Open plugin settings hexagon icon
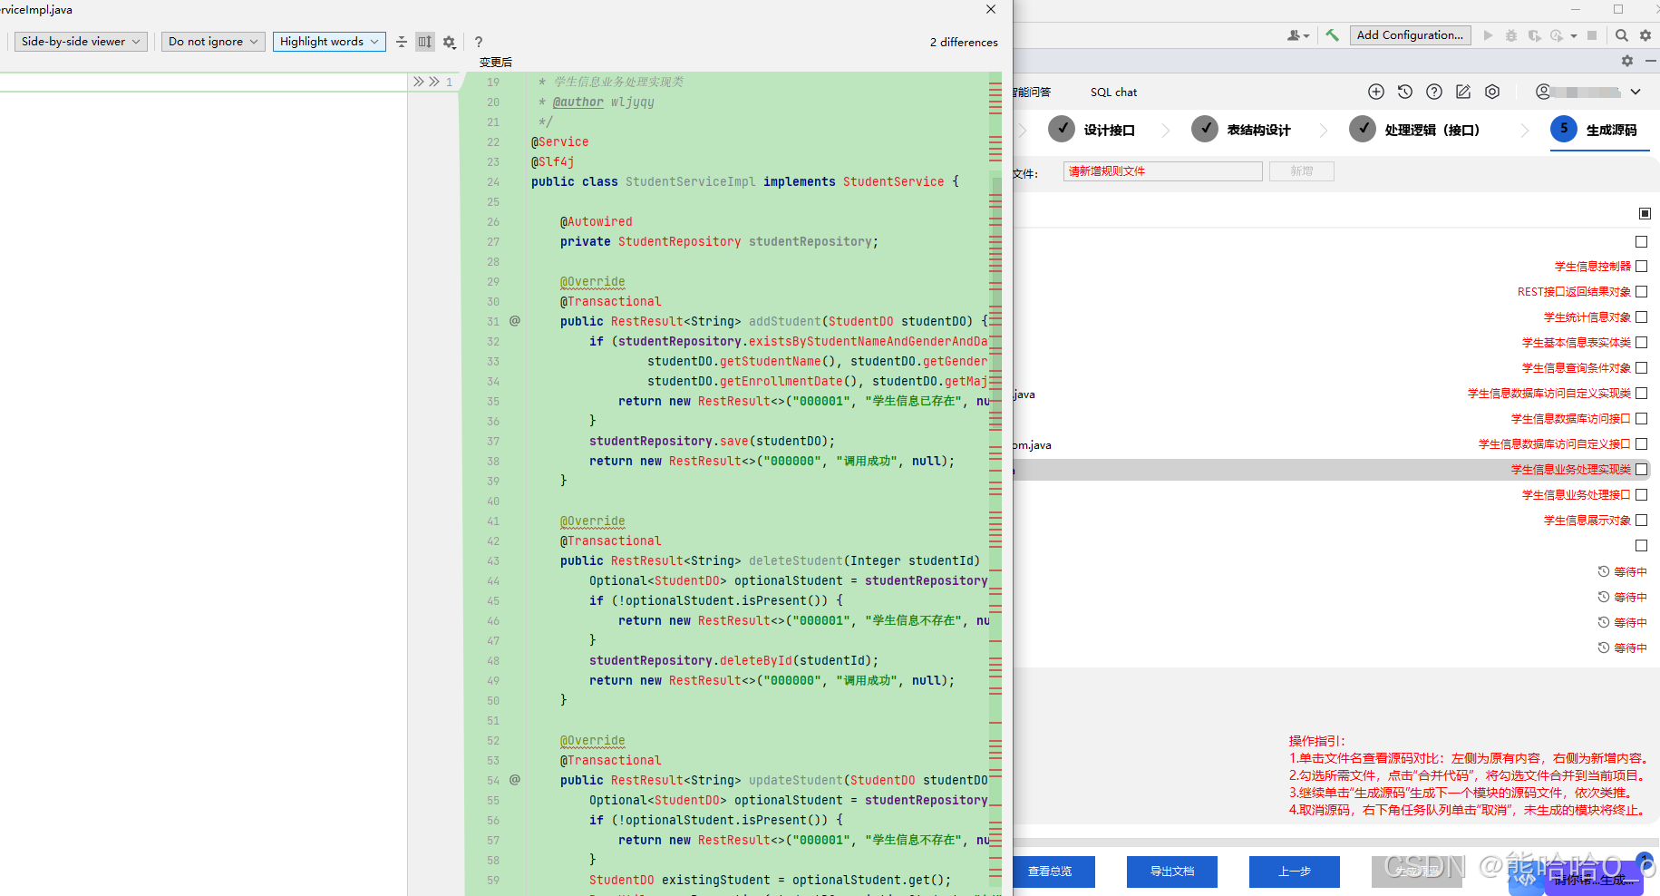Image resolution: width=1660 pixels, height=896 pixels. coord(1492,92)
